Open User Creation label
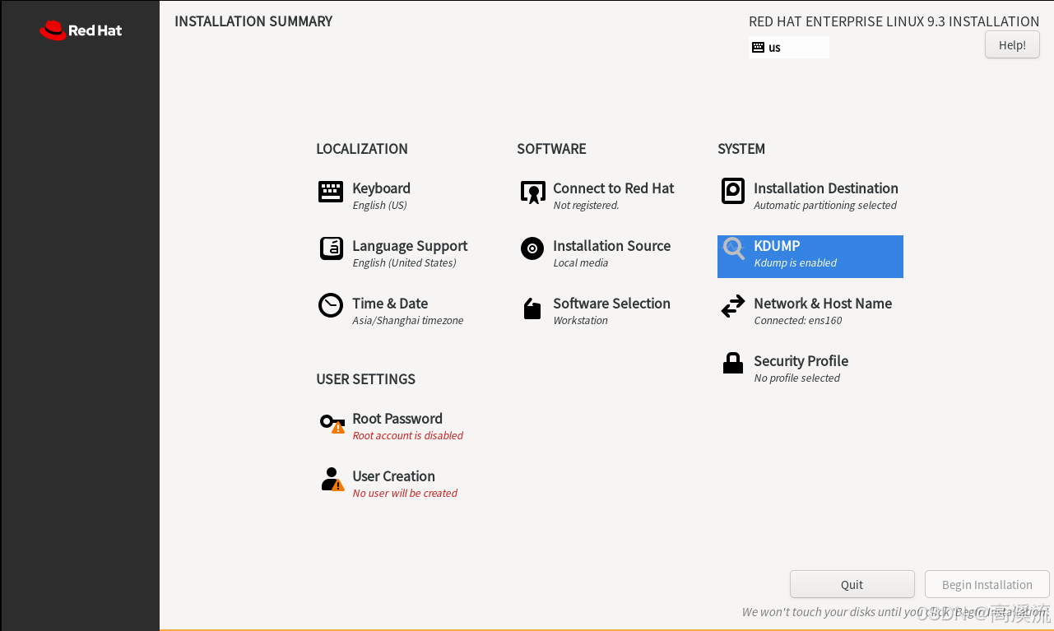The height and width of the screenshot is (631, 1054). coord(393,476)
